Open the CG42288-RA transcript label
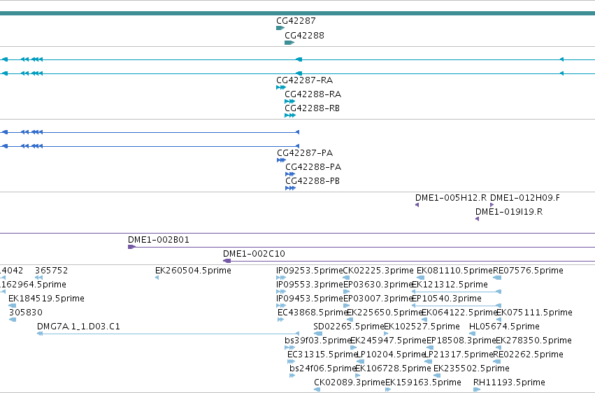This screenshot has width=595, height=393. pyautogui.click(x=313, y=94)
